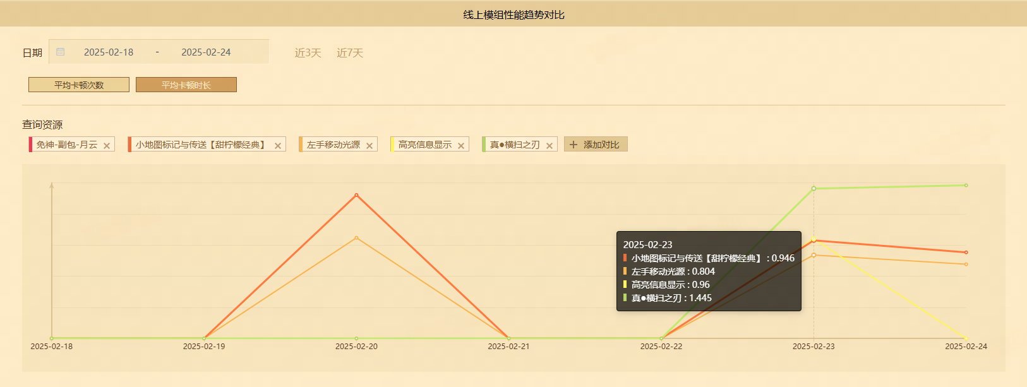
Task: Click the 真●横扫之刃 tag label
Action: tap(515, 145)
